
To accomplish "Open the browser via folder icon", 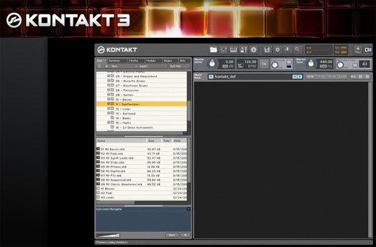I will coord(213,50).
